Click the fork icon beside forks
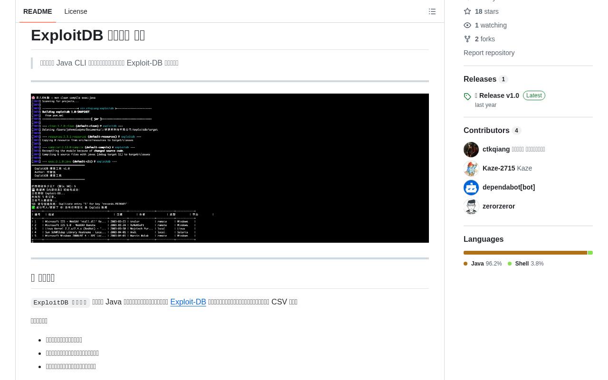This screenshot has width=608, height=380. click(x=467, y=39)
